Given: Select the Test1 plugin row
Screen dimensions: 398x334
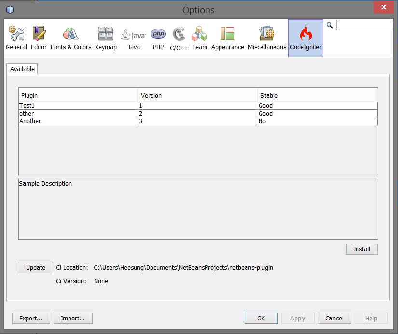Looking at the screenshot, I should point(198,105).
